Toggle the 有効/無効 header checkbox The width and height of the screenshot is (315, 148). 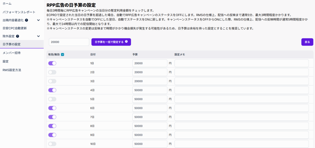[x=62, y=54]
